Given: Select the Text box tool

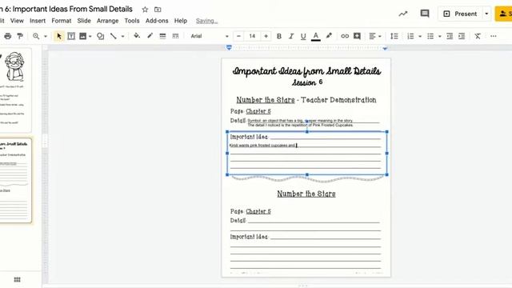Looking at the screenshot, I should [x=71, y=36].
